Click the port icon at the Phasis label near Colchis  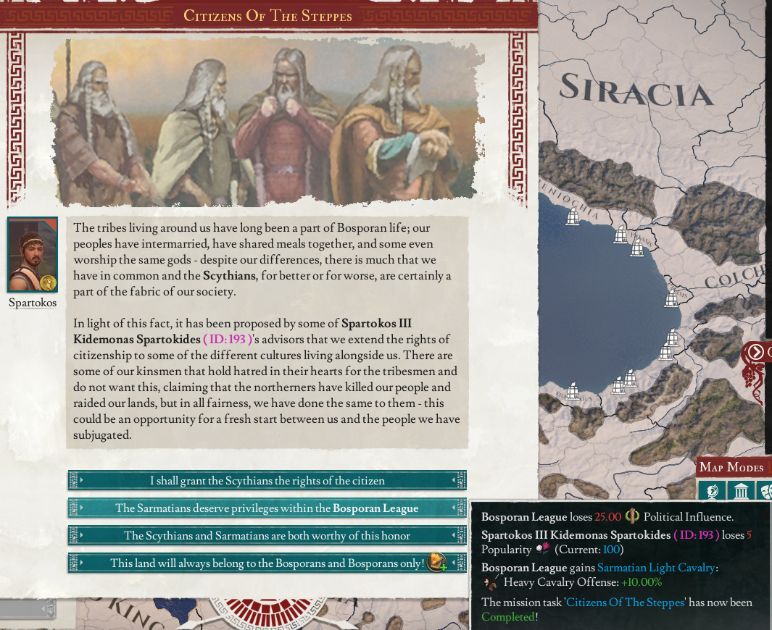pos(671,298)
